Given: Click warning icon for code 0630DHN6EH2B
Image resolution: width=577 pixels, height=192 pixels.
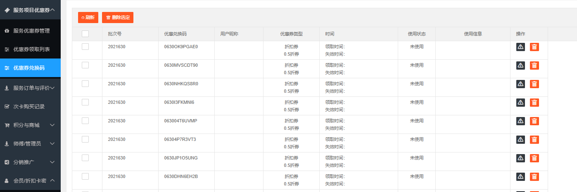Looking at the screenshot, I should (x=520, y=177).
